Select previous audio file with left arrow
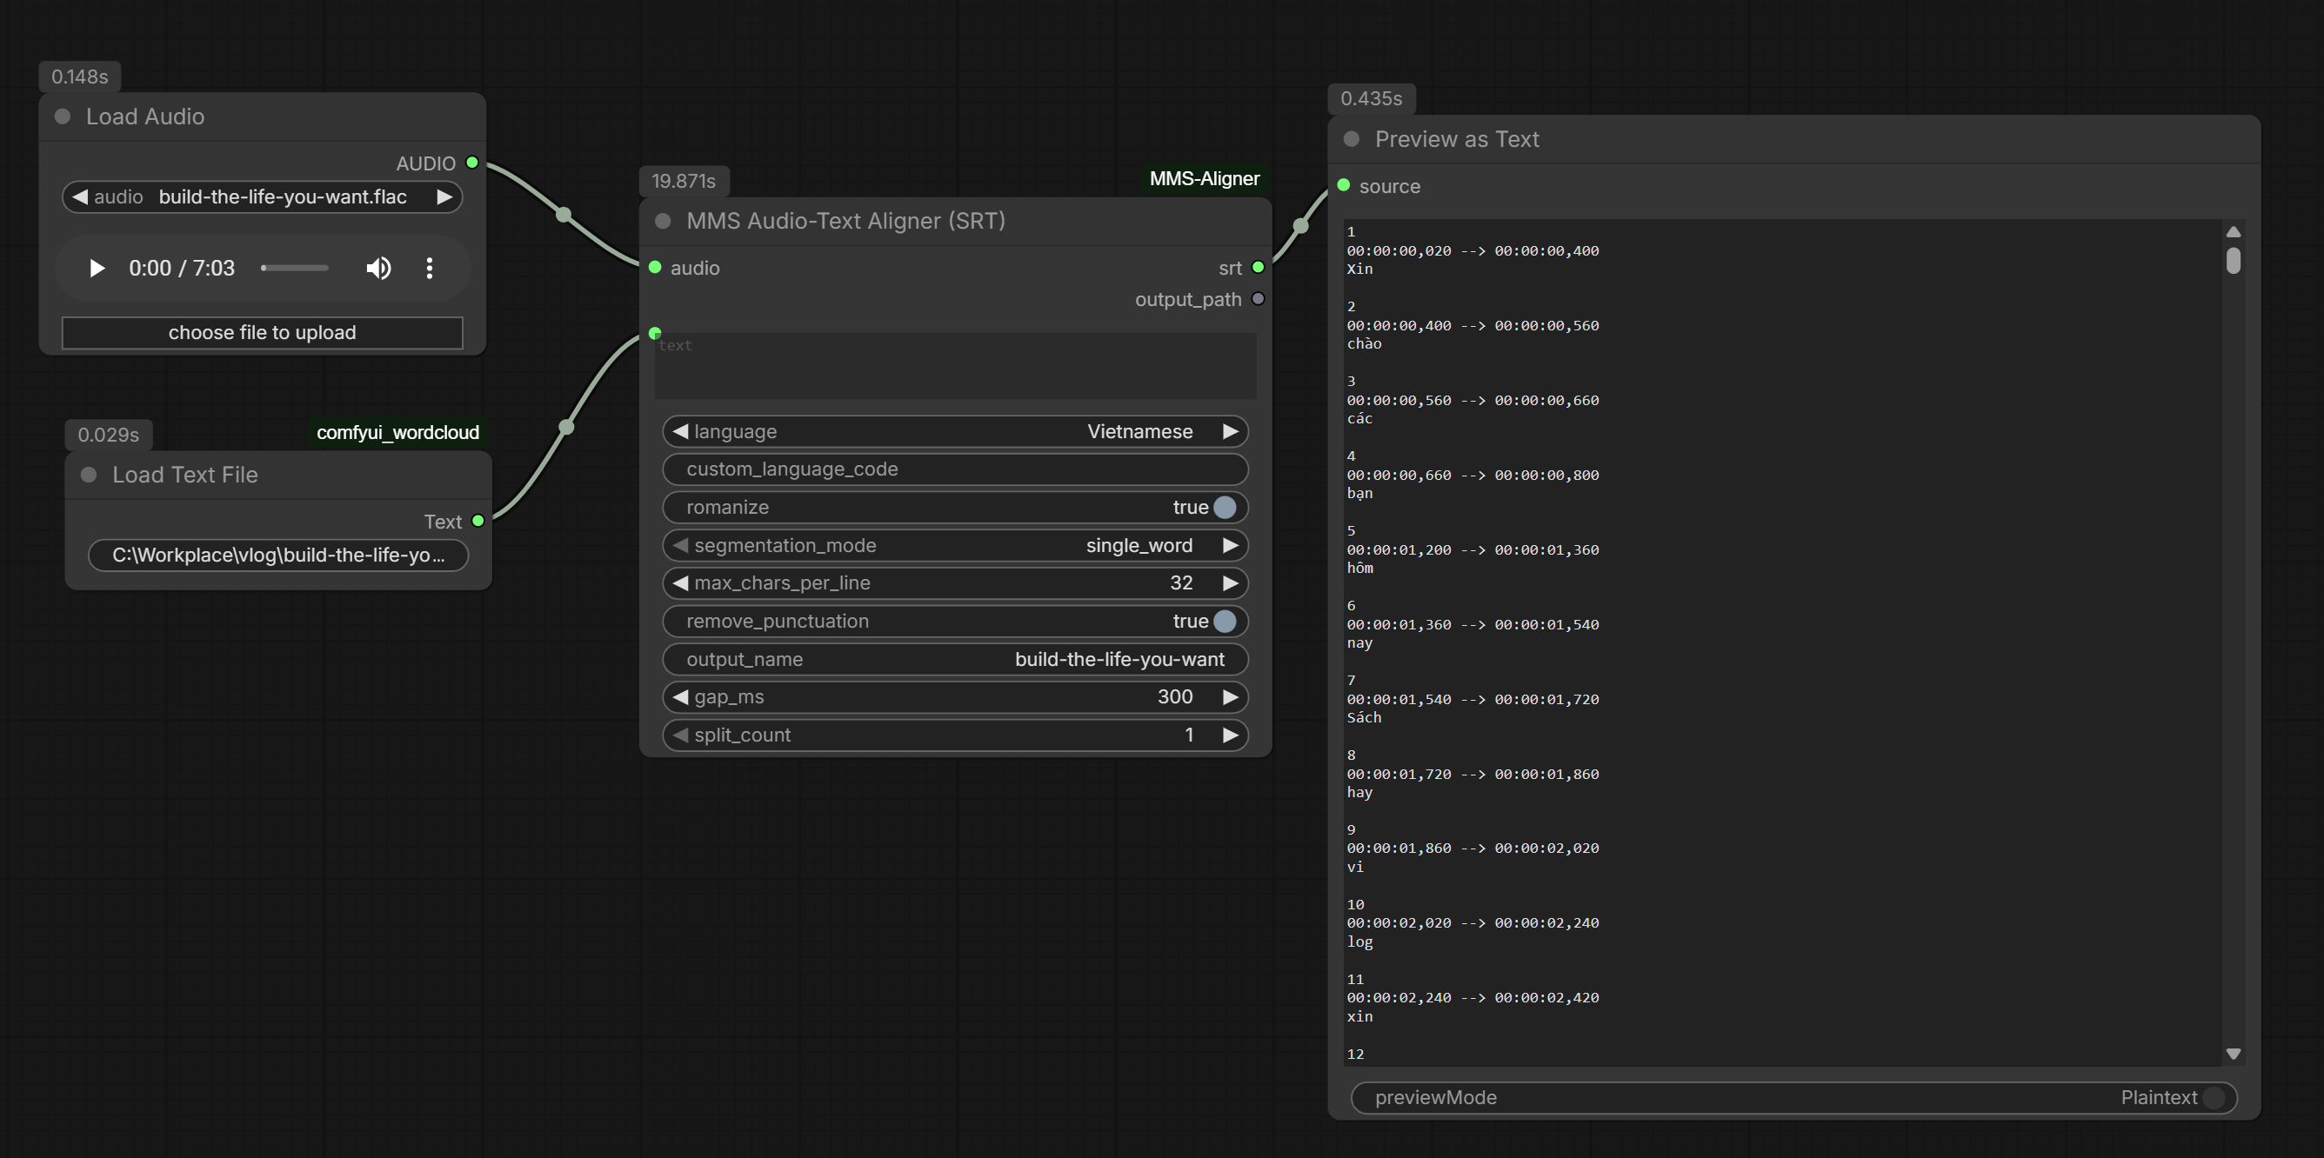 click(80, 196)
